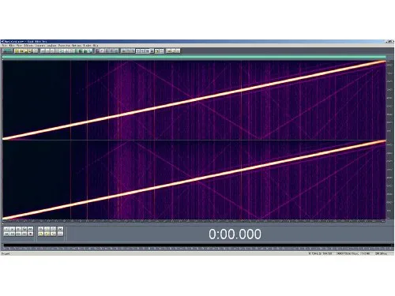The image size is (395, 296).
Task: Start playback with the Play button
Action: (13, 229)
